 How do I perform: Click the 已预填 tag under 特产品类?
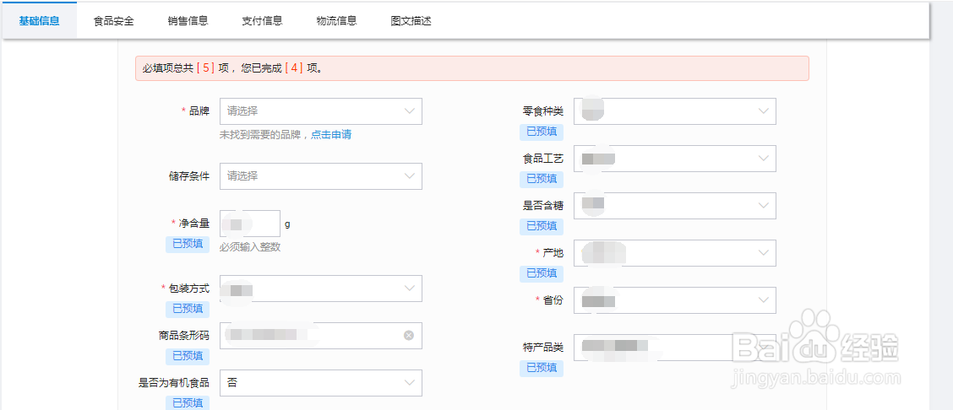tap(542, 368)
